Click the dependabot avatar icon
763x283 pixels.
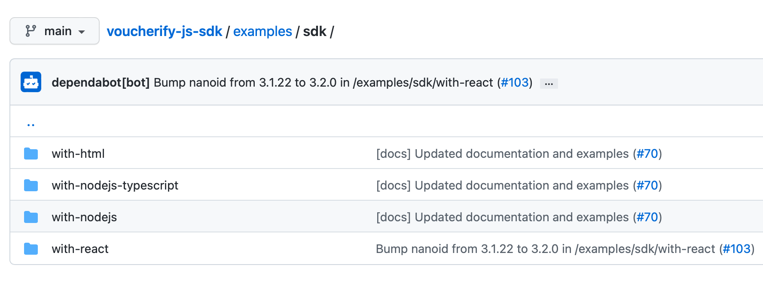pos(31,82)
